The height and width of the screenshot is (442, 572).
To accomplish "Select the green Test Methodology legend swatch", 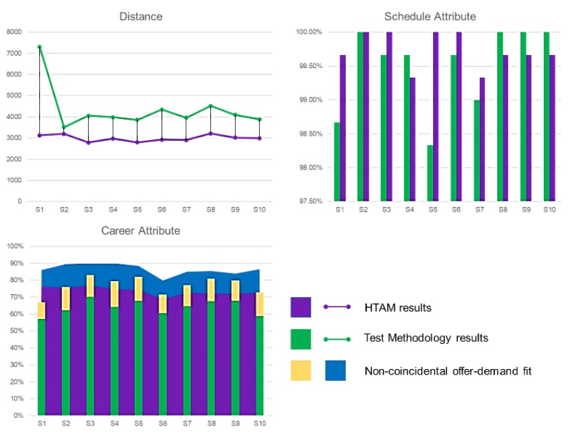I will 302,340.
